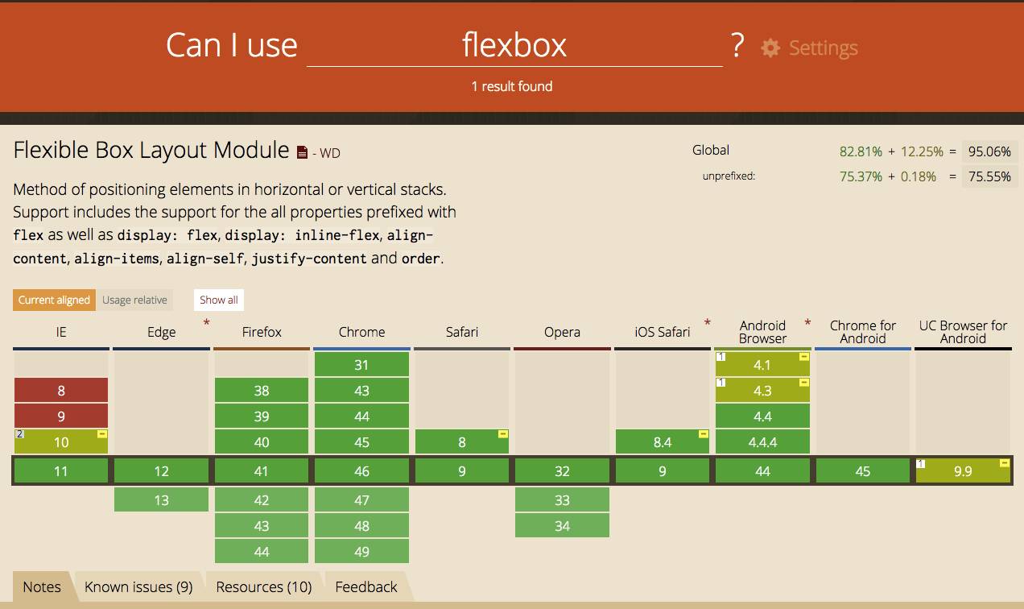Click the global usage total 95.06%

coord(989,151)
